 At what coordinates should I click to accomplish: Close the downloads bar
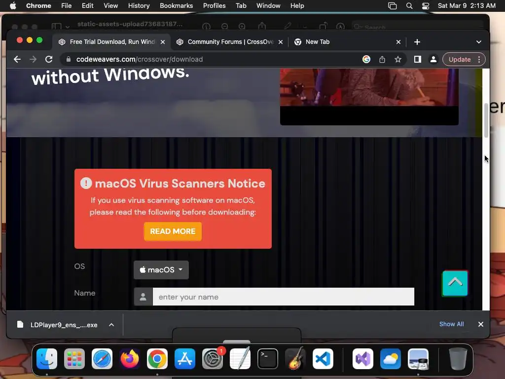[480, 324]
